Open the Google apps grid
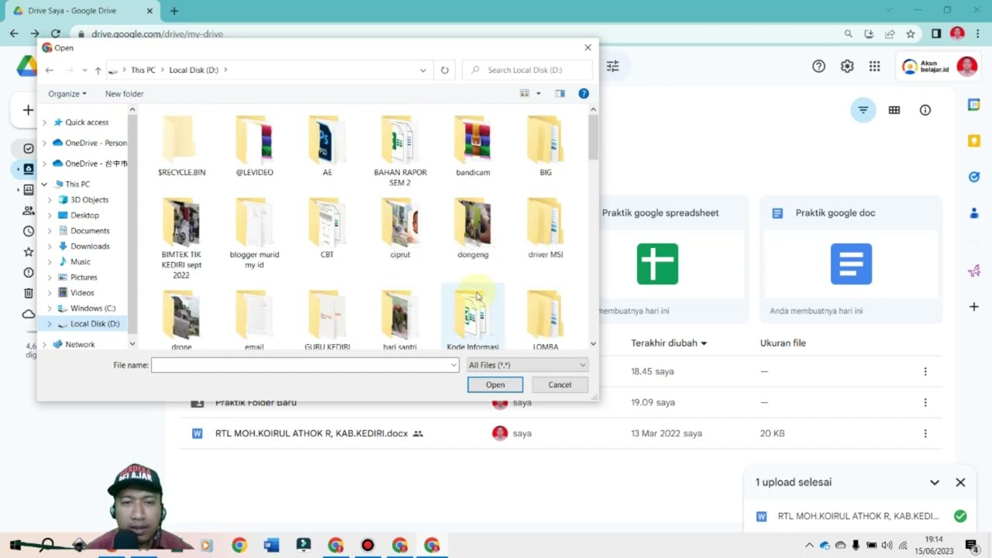The width and height of the screenshot is (992, 558). pyautogui.click(x=874, y=67)
